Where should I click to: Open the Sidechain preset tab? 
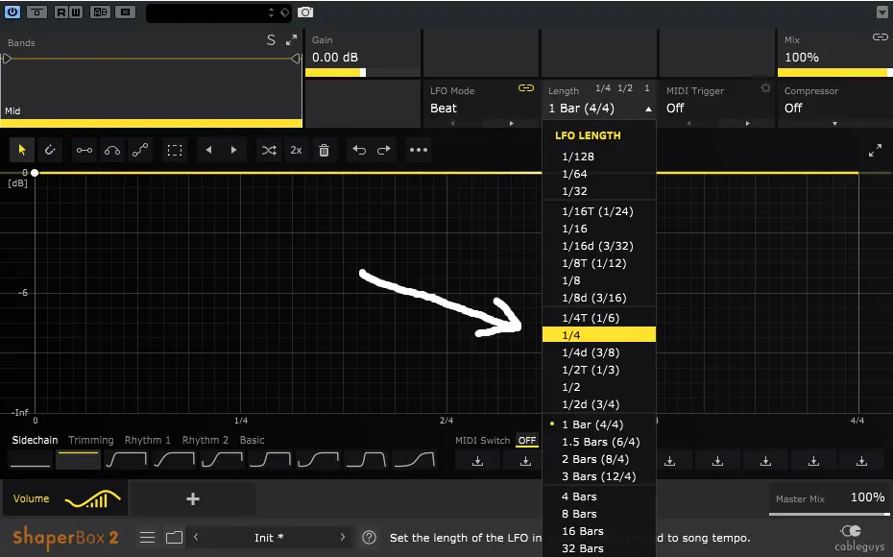coord(35,440)
